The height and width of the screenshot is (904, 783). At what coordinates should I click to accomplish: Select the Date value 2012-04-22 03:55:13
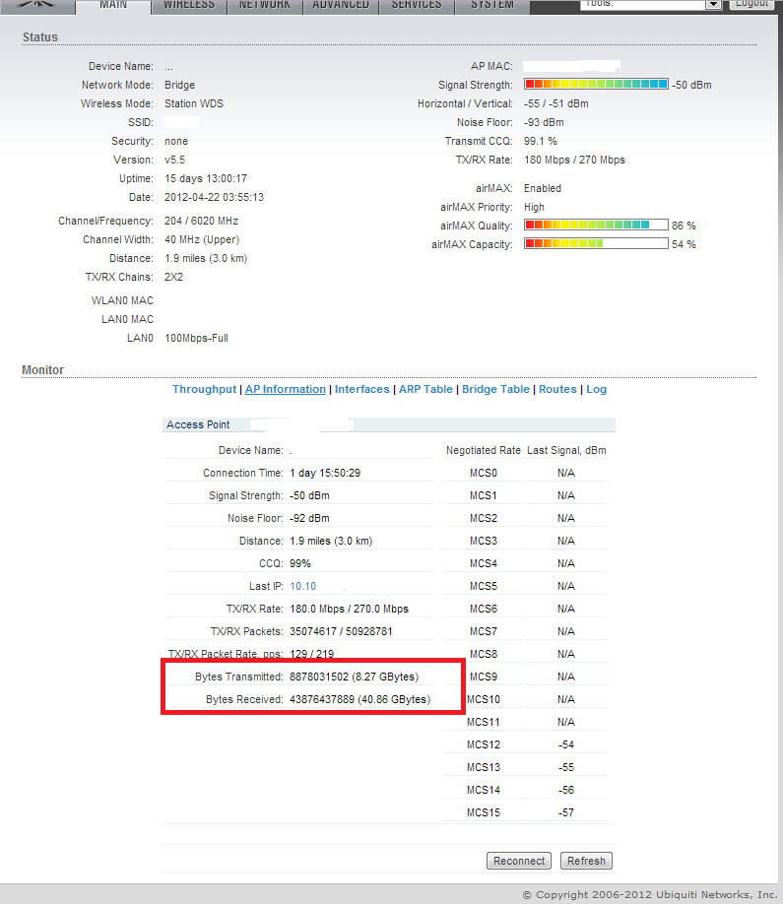point(214,197)
